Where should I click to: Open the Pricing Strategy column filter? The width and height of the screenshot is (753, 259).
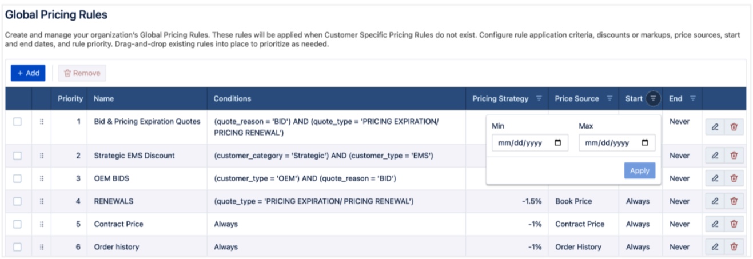pyautogui.click(x=539, y=99)
